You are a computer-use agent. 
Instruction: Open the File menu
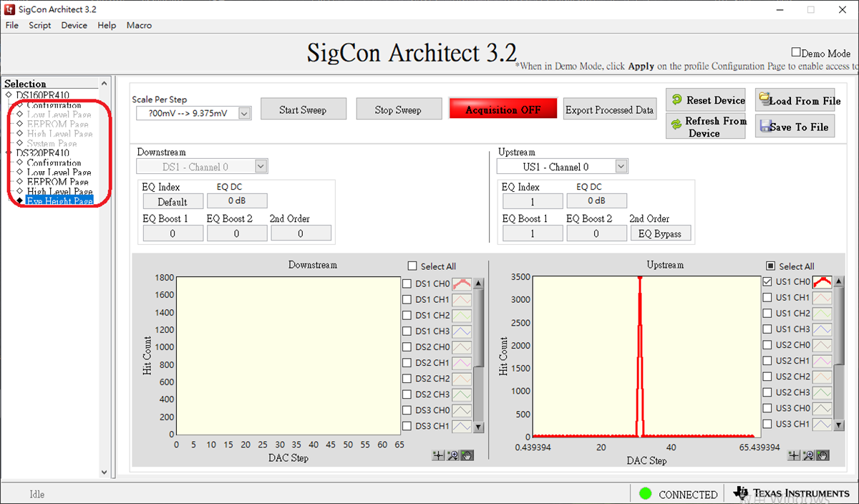tap(12, 25)
